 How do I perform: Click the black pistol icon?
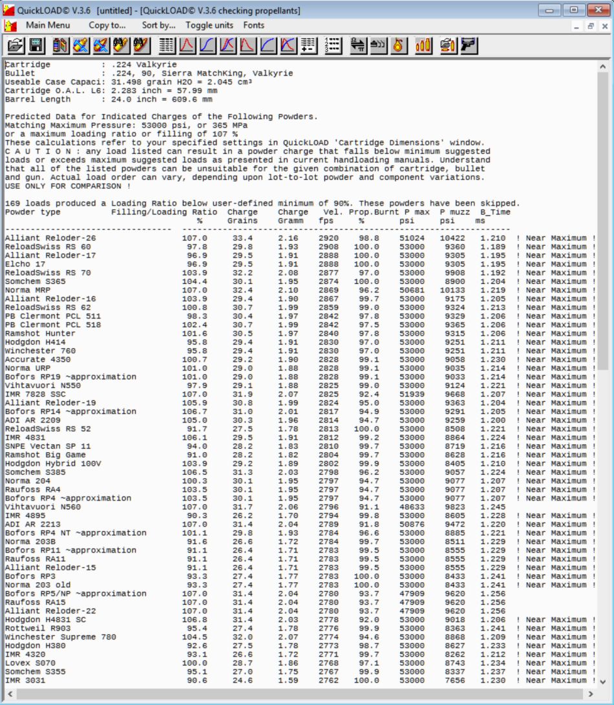click(x=469, y=45)
